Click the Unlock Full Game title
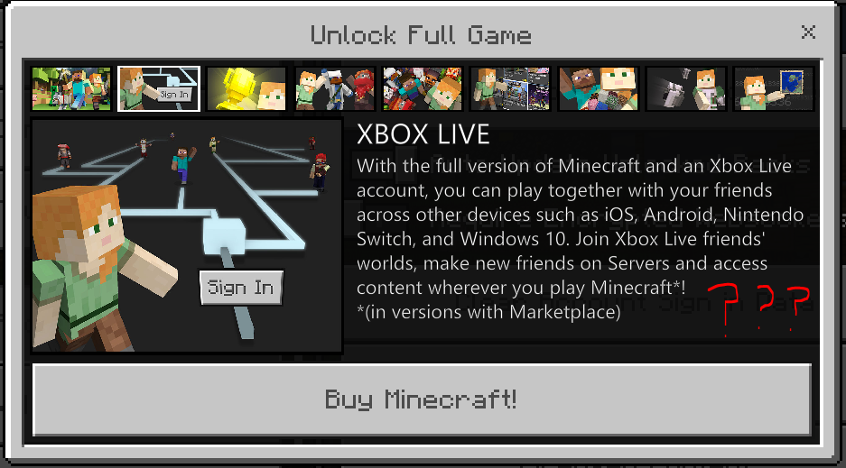 (x=421, y=35)
